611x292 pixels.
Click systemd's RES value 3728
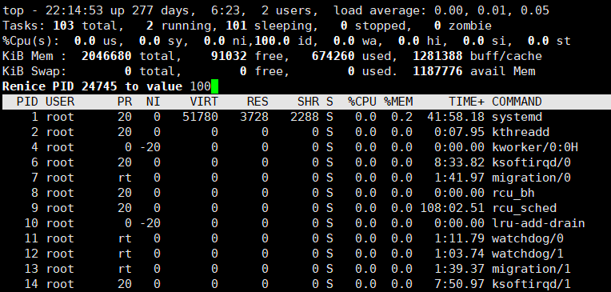coord(254,117)
